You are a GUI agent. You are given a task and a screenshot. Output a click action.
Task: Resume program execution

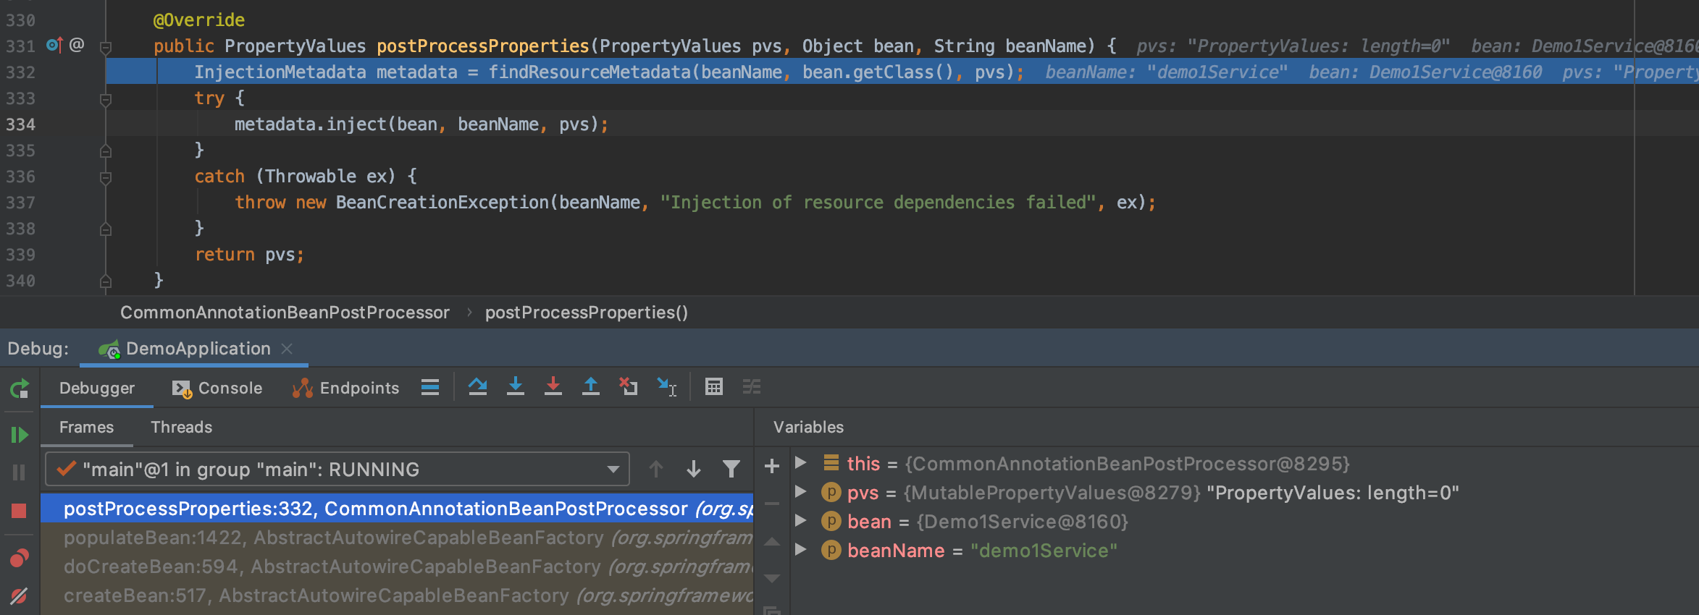click(x=20, y=435)
